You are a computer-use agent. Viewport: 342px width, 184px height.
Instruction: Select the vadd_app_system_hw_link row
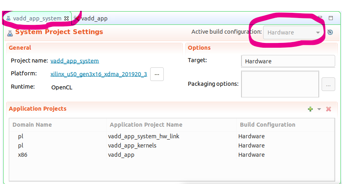[143, 136]
